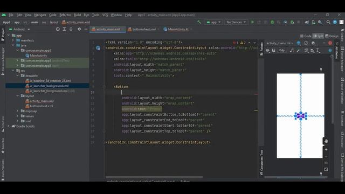This screenshot has width=345, height=194.
Task: Open the 0dp default margins dropdown
Action: pos(282,50)
